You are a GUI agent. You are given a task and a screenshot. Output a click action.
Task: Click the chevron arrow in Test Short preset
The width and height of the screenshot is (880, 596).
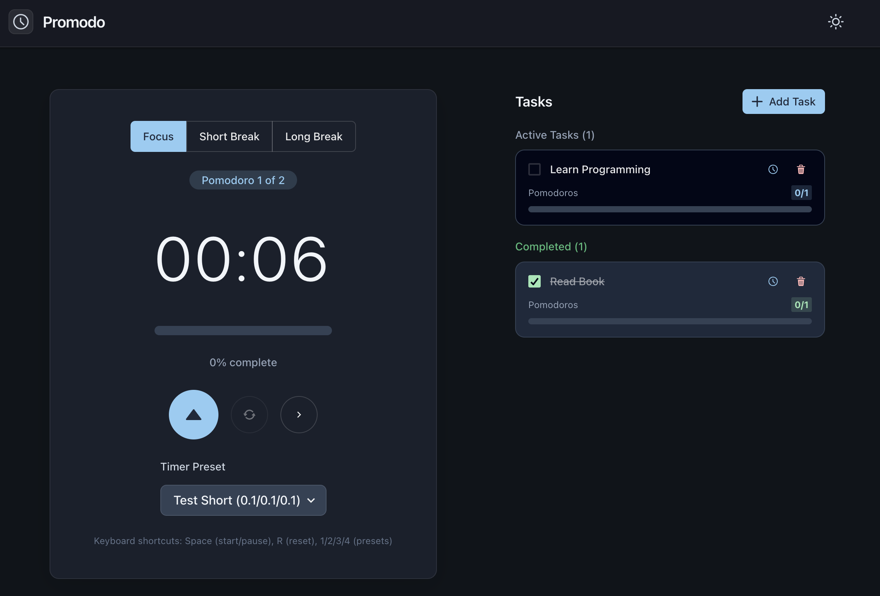(311, 500)
